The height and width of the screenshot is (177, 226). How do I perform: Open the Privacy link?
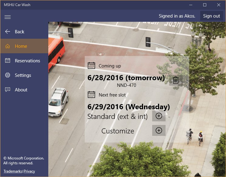click(x=29, y=171)
